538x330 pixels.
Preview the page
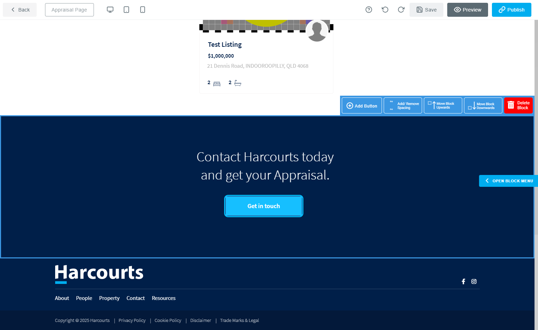pyautogui.click(x=467, y=10)
